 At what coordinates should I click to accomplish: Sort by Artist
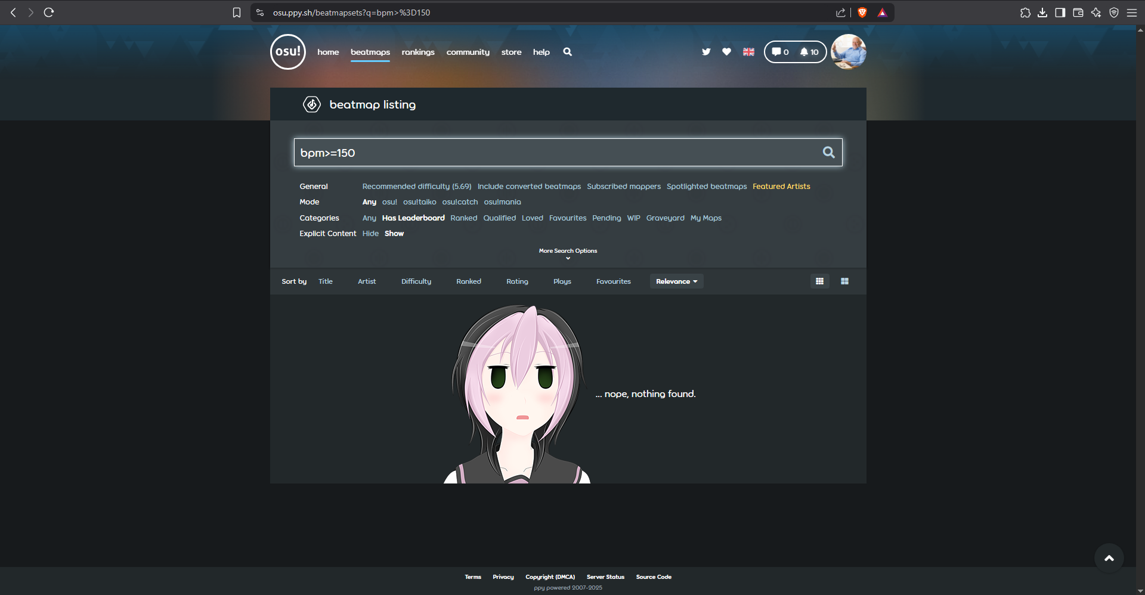point(367,281)
